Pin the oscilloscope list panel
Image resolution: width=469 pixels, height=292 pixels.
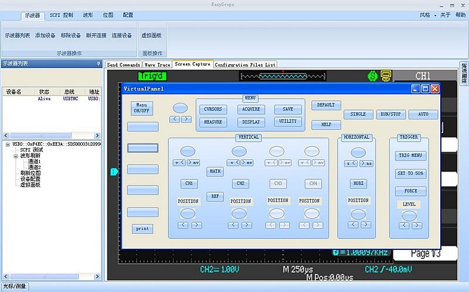point(98,64)
